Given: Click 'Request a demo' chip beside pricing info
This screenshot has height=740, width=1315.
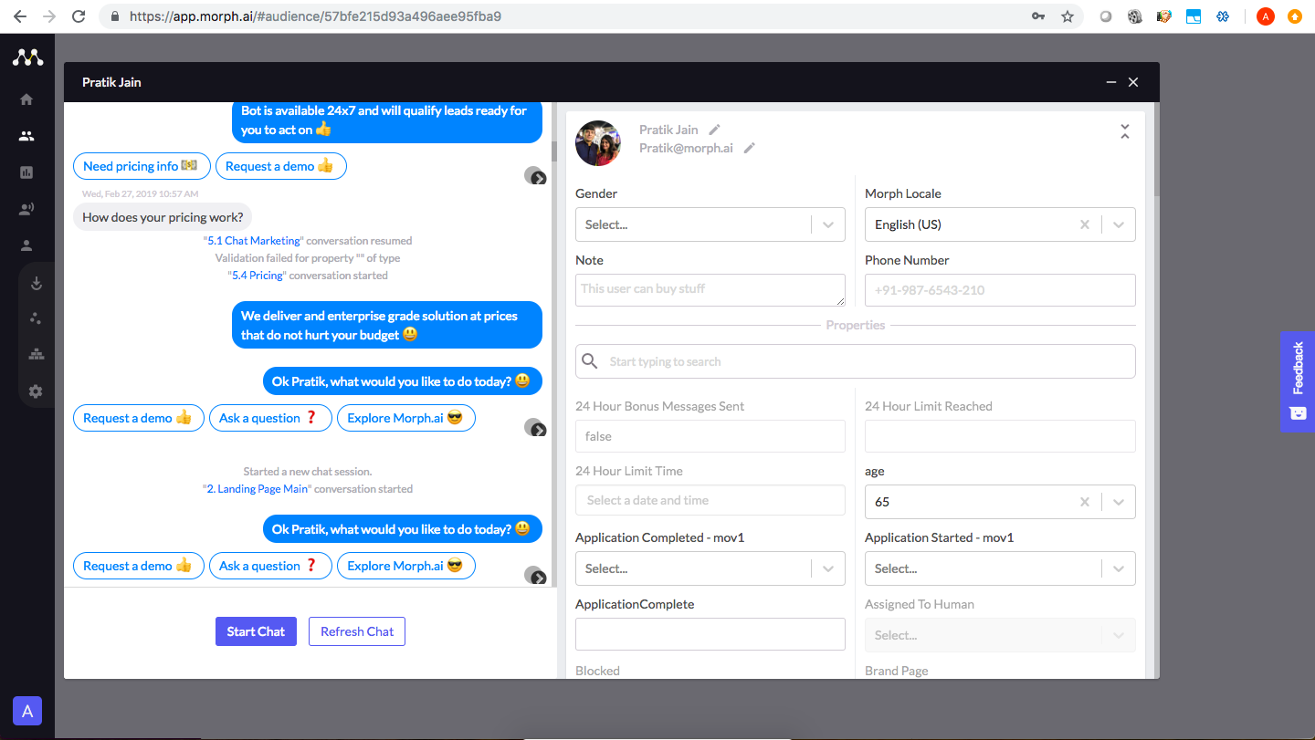Looking at the screenshot, I should 281,166.
